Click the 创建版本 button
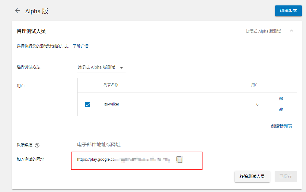This screenshot has width=306, height=192. point(288,11)
